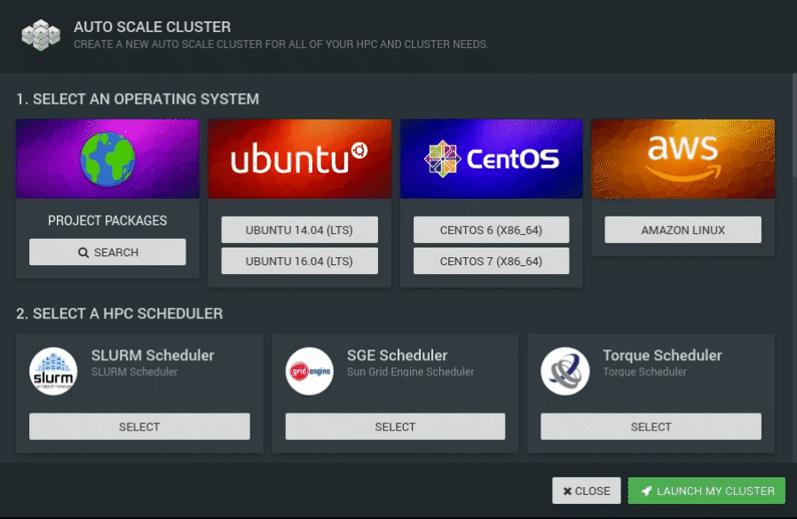Choose Ubuntu 14.04 (LTS)
Viewport: 797px width, 519px height.
(x=299, y=230)
